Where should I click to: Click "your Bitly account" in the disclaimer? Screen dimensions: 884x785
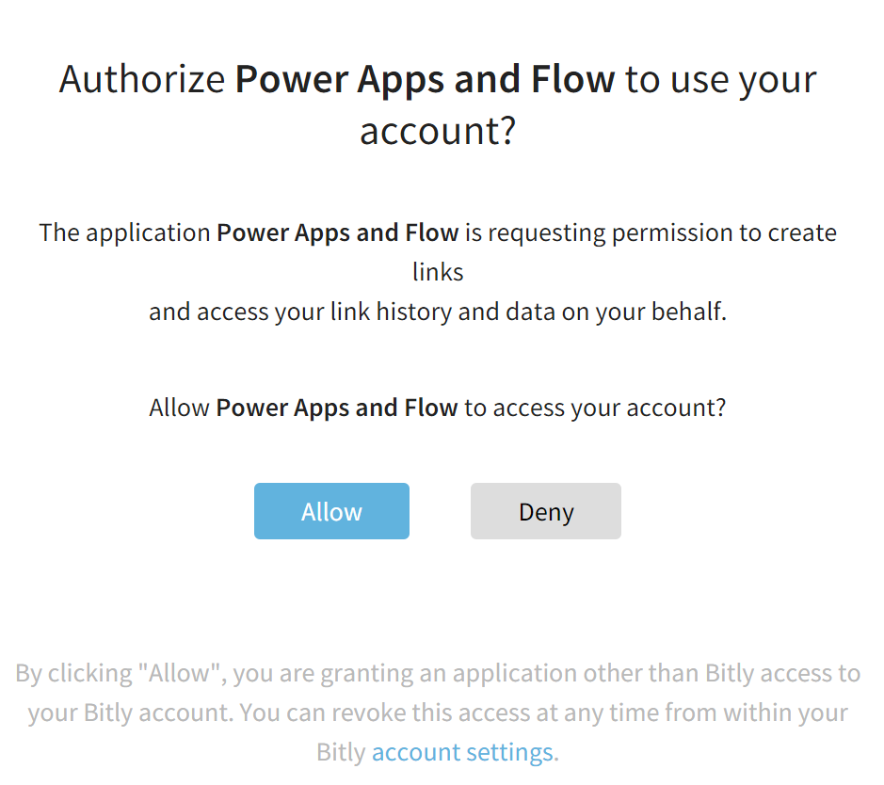click(129, 713)
